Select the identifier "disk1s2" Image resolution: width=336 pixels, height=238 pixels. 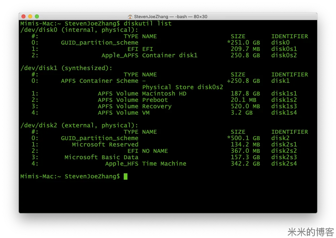tap(284, 100)
